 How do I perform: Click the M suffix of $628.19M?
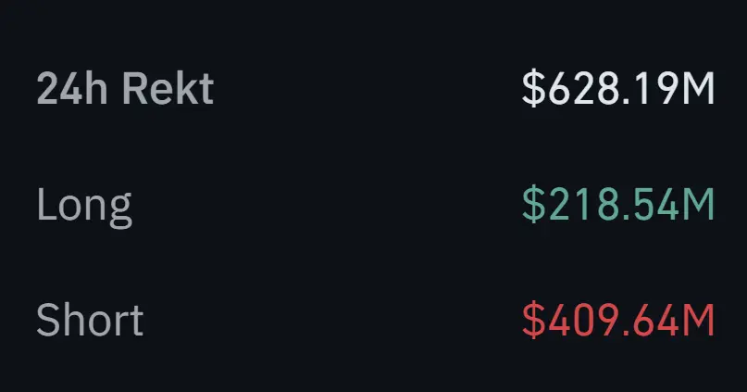pyautogui.click(x=699, y=90)
